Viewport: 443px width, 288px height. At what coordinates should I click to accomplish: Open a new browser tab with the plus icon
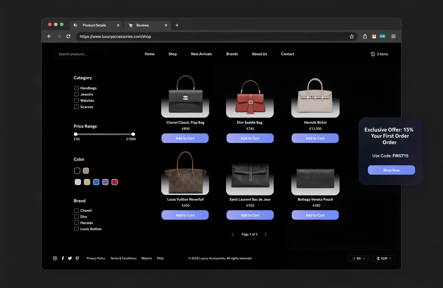coord(177,25)
